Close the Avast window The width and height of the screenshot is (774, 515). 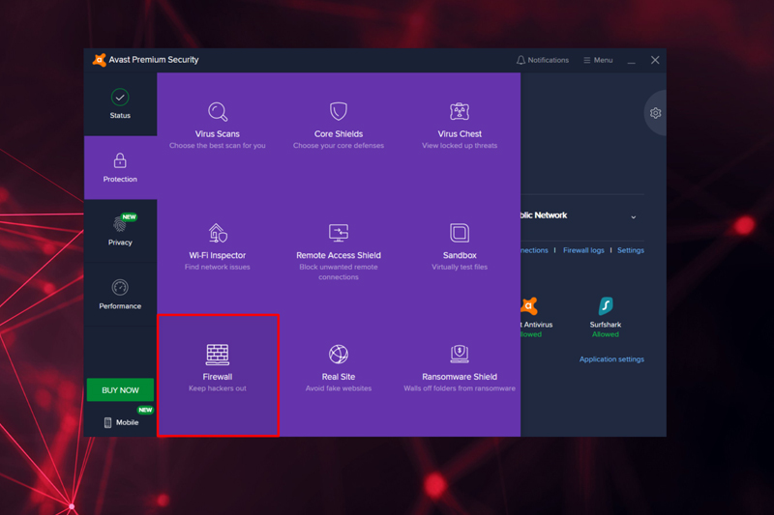[655, 60]
